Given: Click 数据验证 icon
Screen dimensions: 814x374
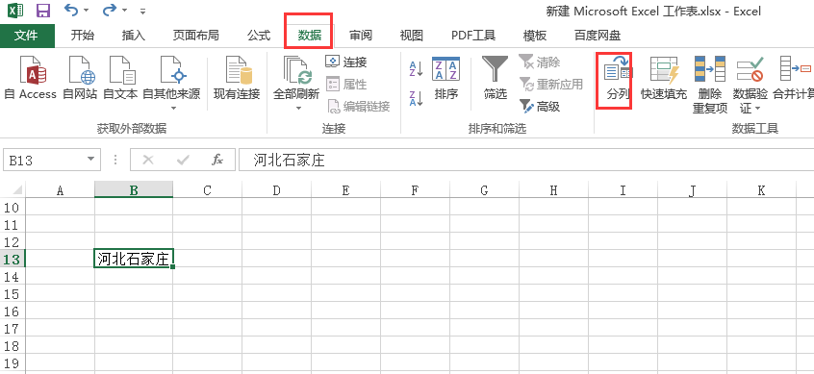Looking at the screenshot, I should (750, 70).
